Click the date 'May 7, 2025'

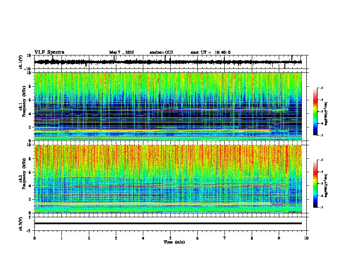click(122, 52)
